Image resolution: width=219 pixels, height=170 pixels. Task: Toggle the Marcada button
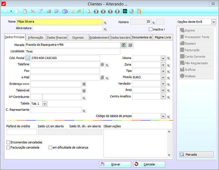pos(196,155)
